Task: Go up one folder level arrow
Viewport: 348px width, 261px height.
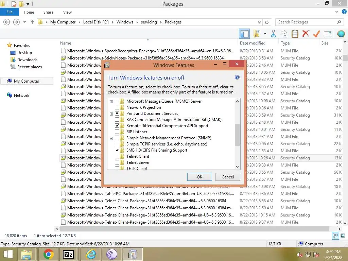Action: tap(32, 22)
